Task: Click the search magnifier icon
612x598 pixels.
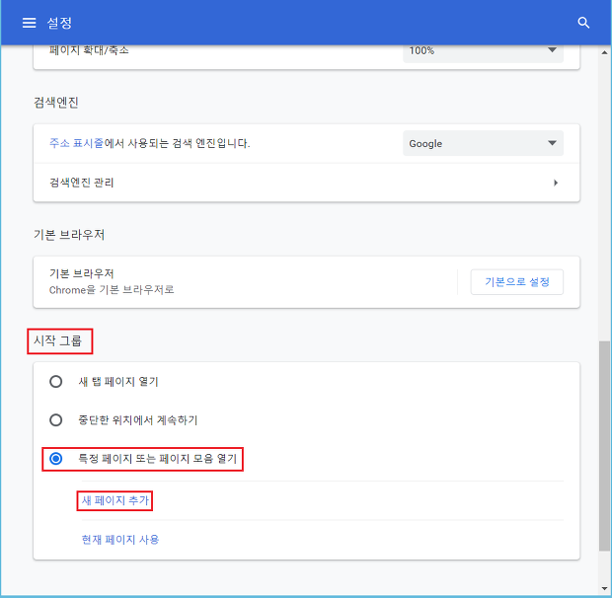Action: 583,23
